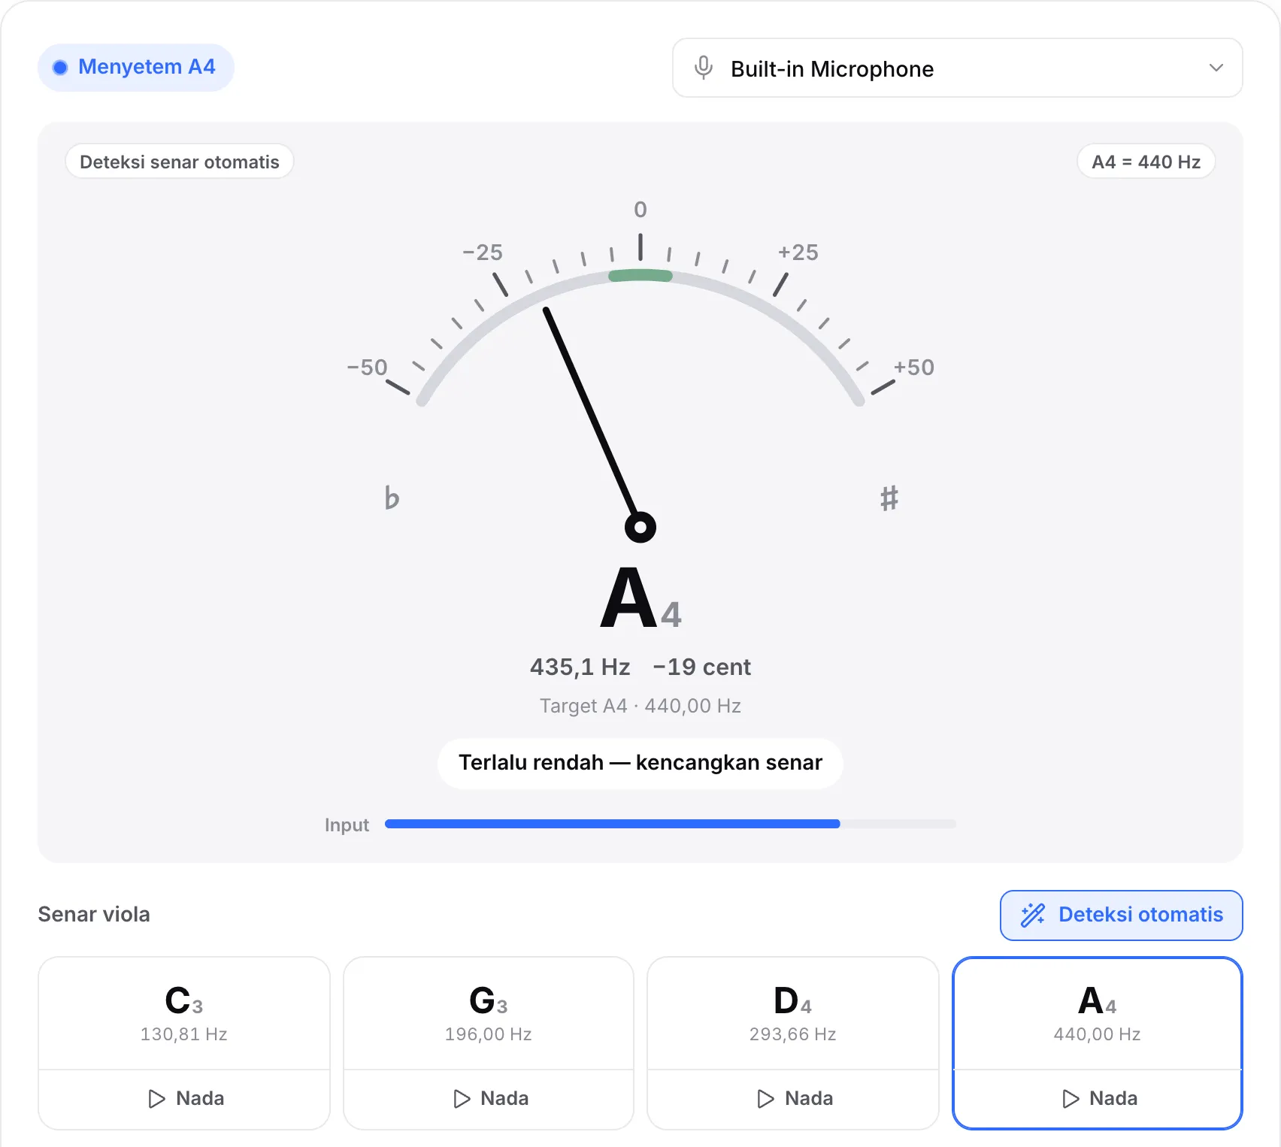The height and width of the screenshot is (1147, 1281).
Task: Open the Built-in Microphone input dropdown
Action: point(957,68)
